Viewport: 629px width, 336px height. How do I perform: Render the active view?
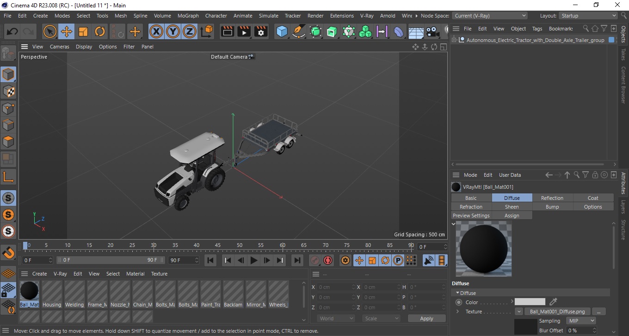tap(228, 32)
